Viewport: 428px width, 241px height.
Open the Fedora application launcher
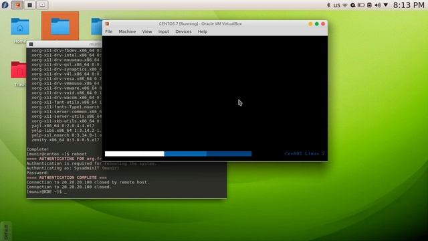(5, 5)
